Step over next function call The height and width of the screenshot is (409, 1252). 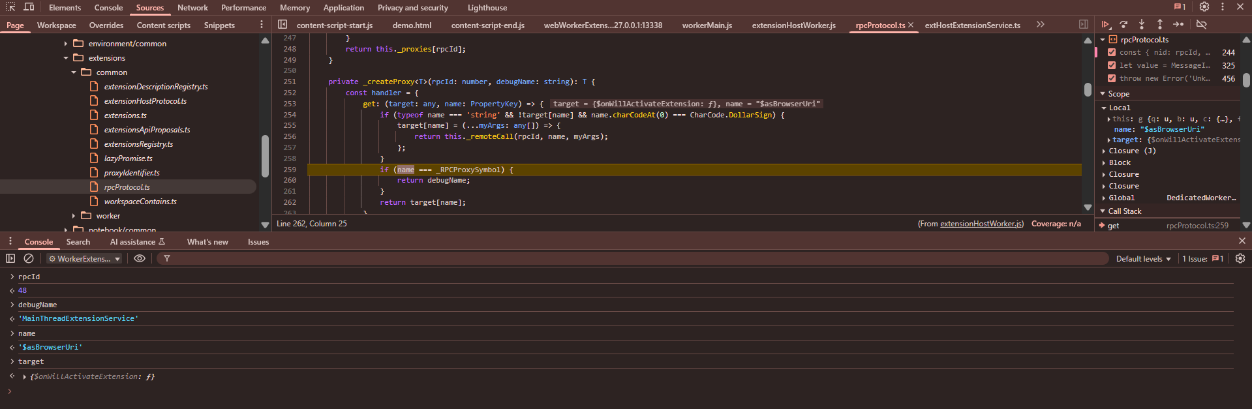1123,25
